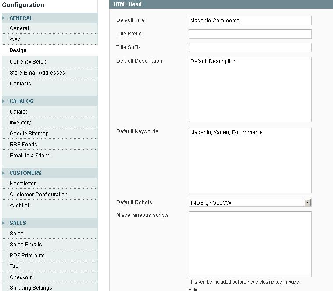The height and width of the screenshot is (291, 333).
Task: Open the Email to a Friend tab
Action: tap(50, 156)
